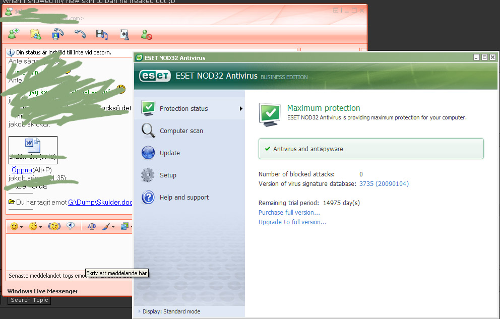Open Help and support section

(184, 198)
